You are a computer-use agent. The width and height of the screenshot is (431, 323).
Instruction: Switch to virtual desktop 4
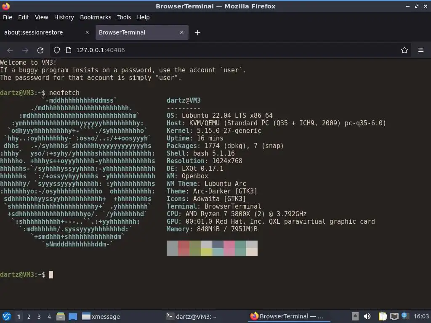(x=49, y=317)
